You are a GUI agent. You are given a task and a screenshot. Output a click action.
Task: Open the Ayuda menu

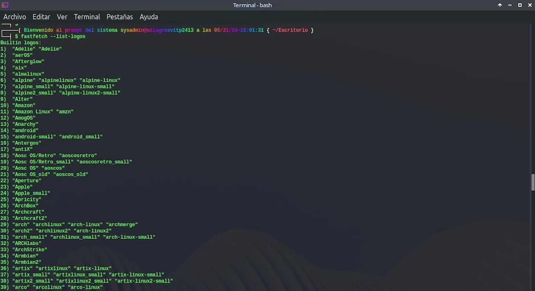pos(148,16)
